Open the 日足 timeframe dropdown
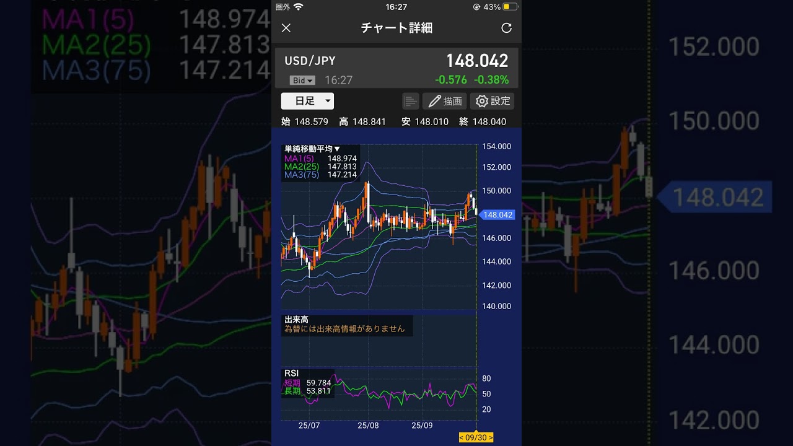This screenshot has width=793, height=446. [x=307, y=101]
